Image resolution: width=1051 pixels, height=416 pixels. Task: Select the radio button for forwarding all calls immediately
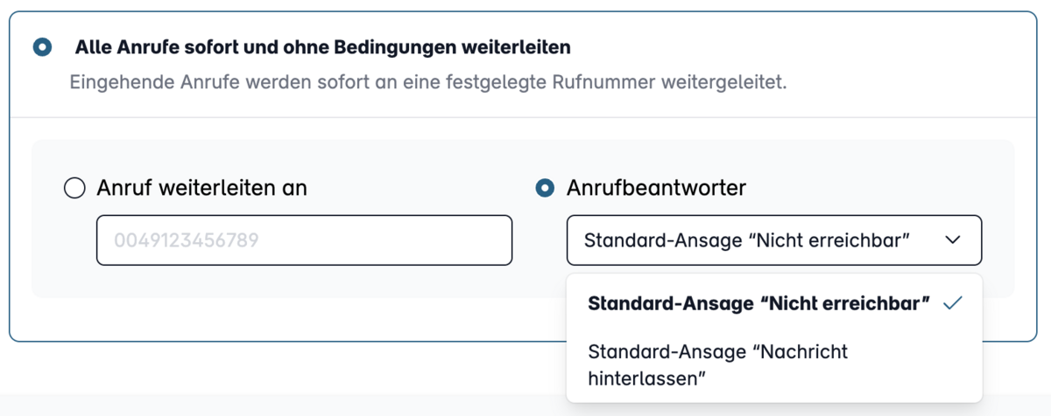(x=42, y=47)
